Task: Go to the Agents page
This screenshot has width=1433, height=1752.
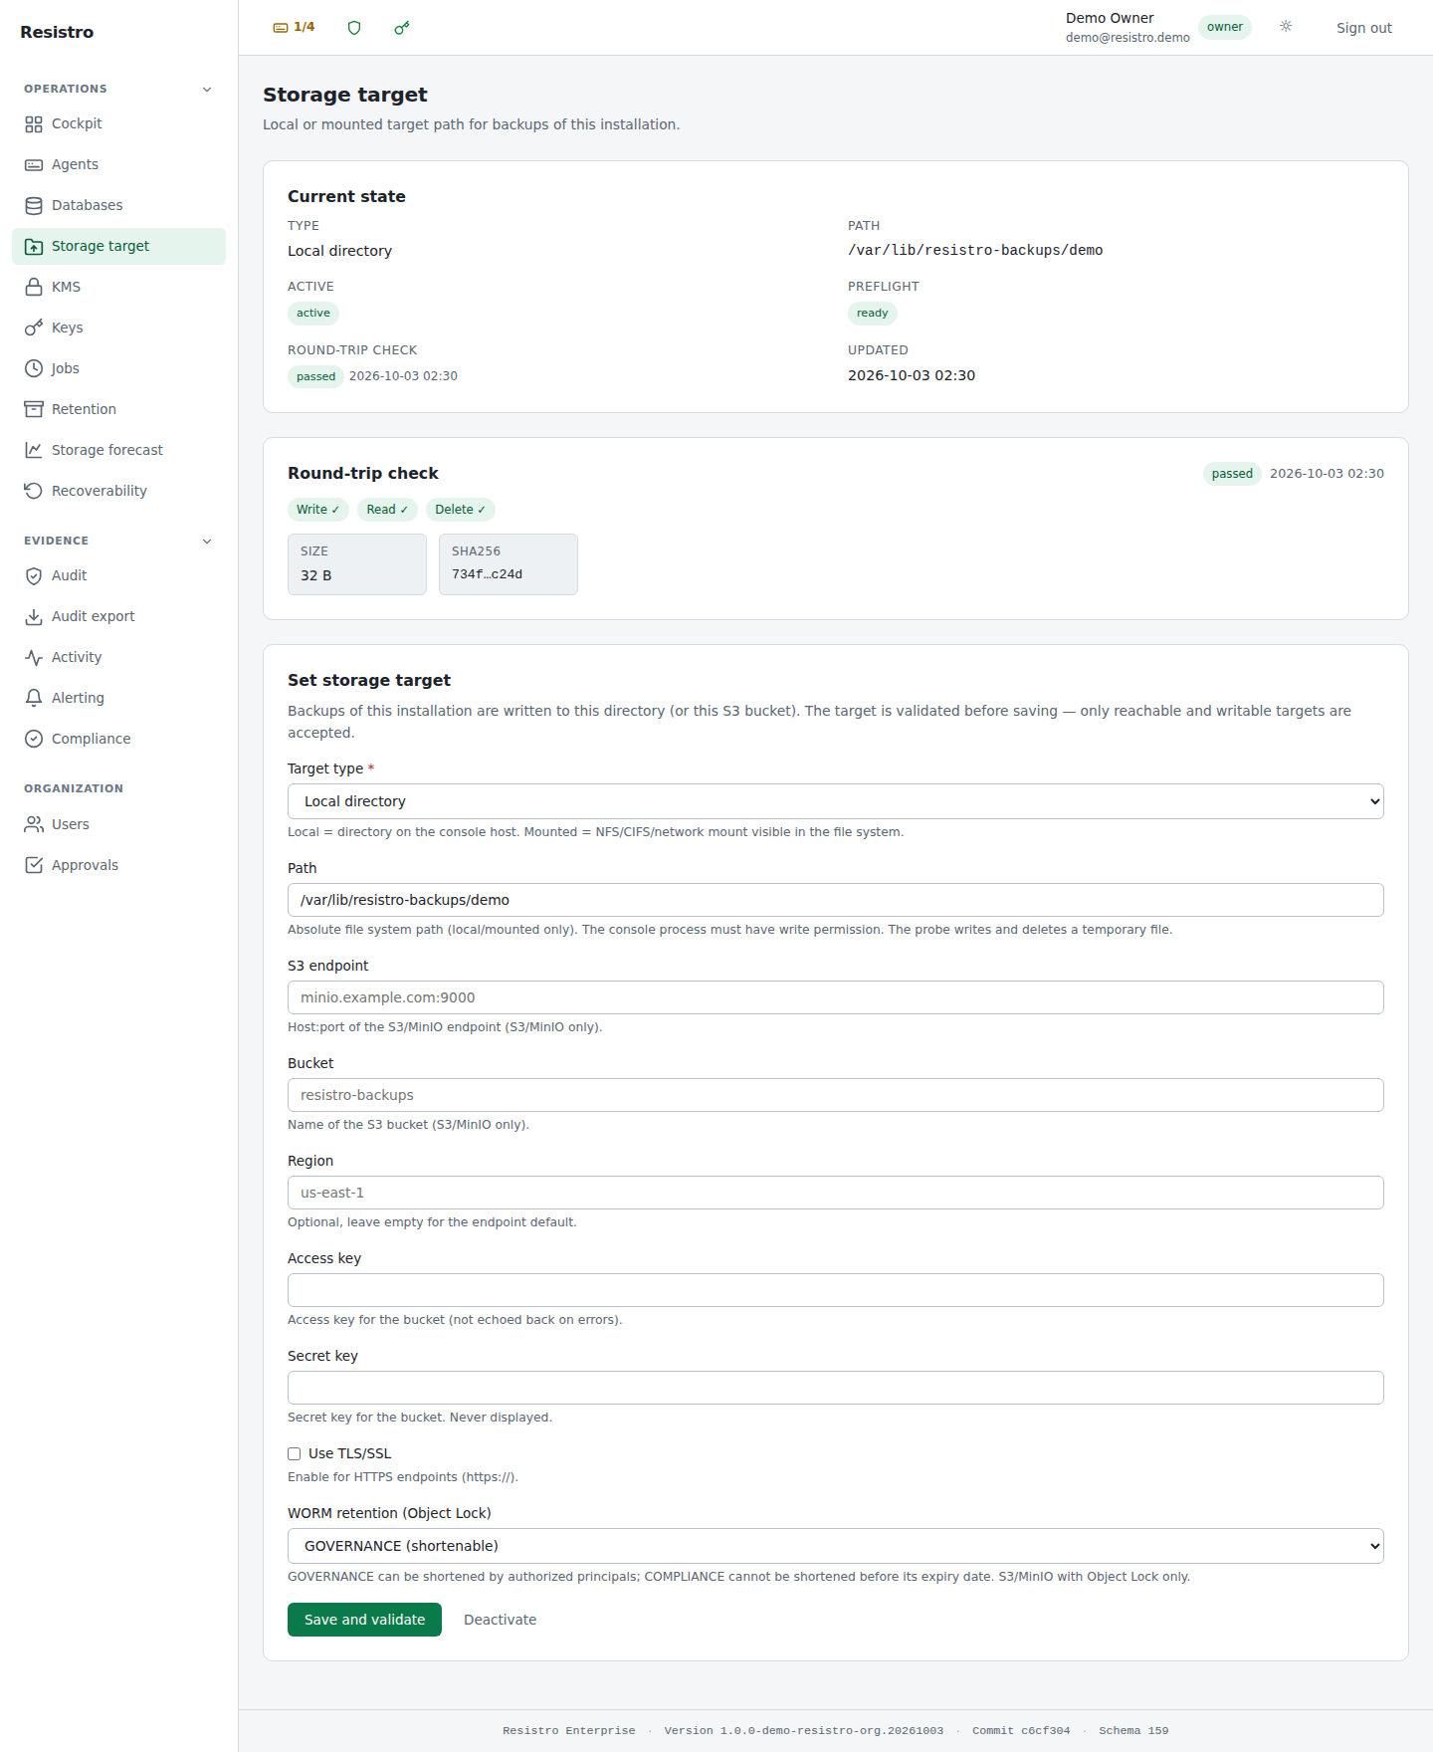Action: (x=118, y=164)
